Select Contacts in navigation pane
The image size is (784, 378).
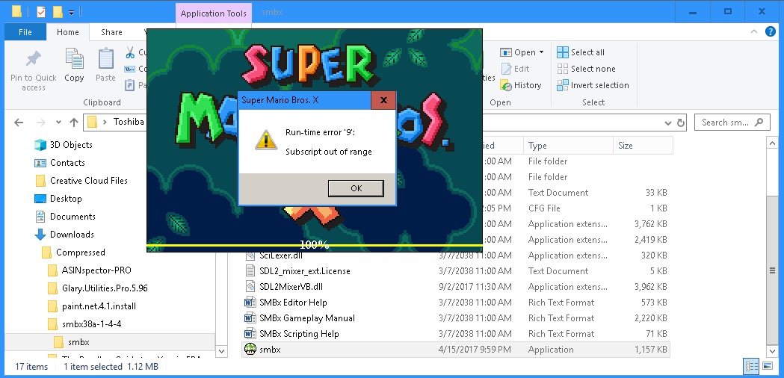pos(59,163)
